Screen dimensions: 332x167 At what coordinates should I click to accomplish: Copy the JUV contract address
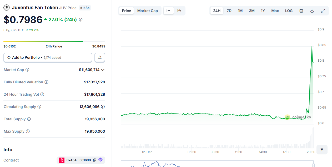pyautogui.click(x=94, y=160)
